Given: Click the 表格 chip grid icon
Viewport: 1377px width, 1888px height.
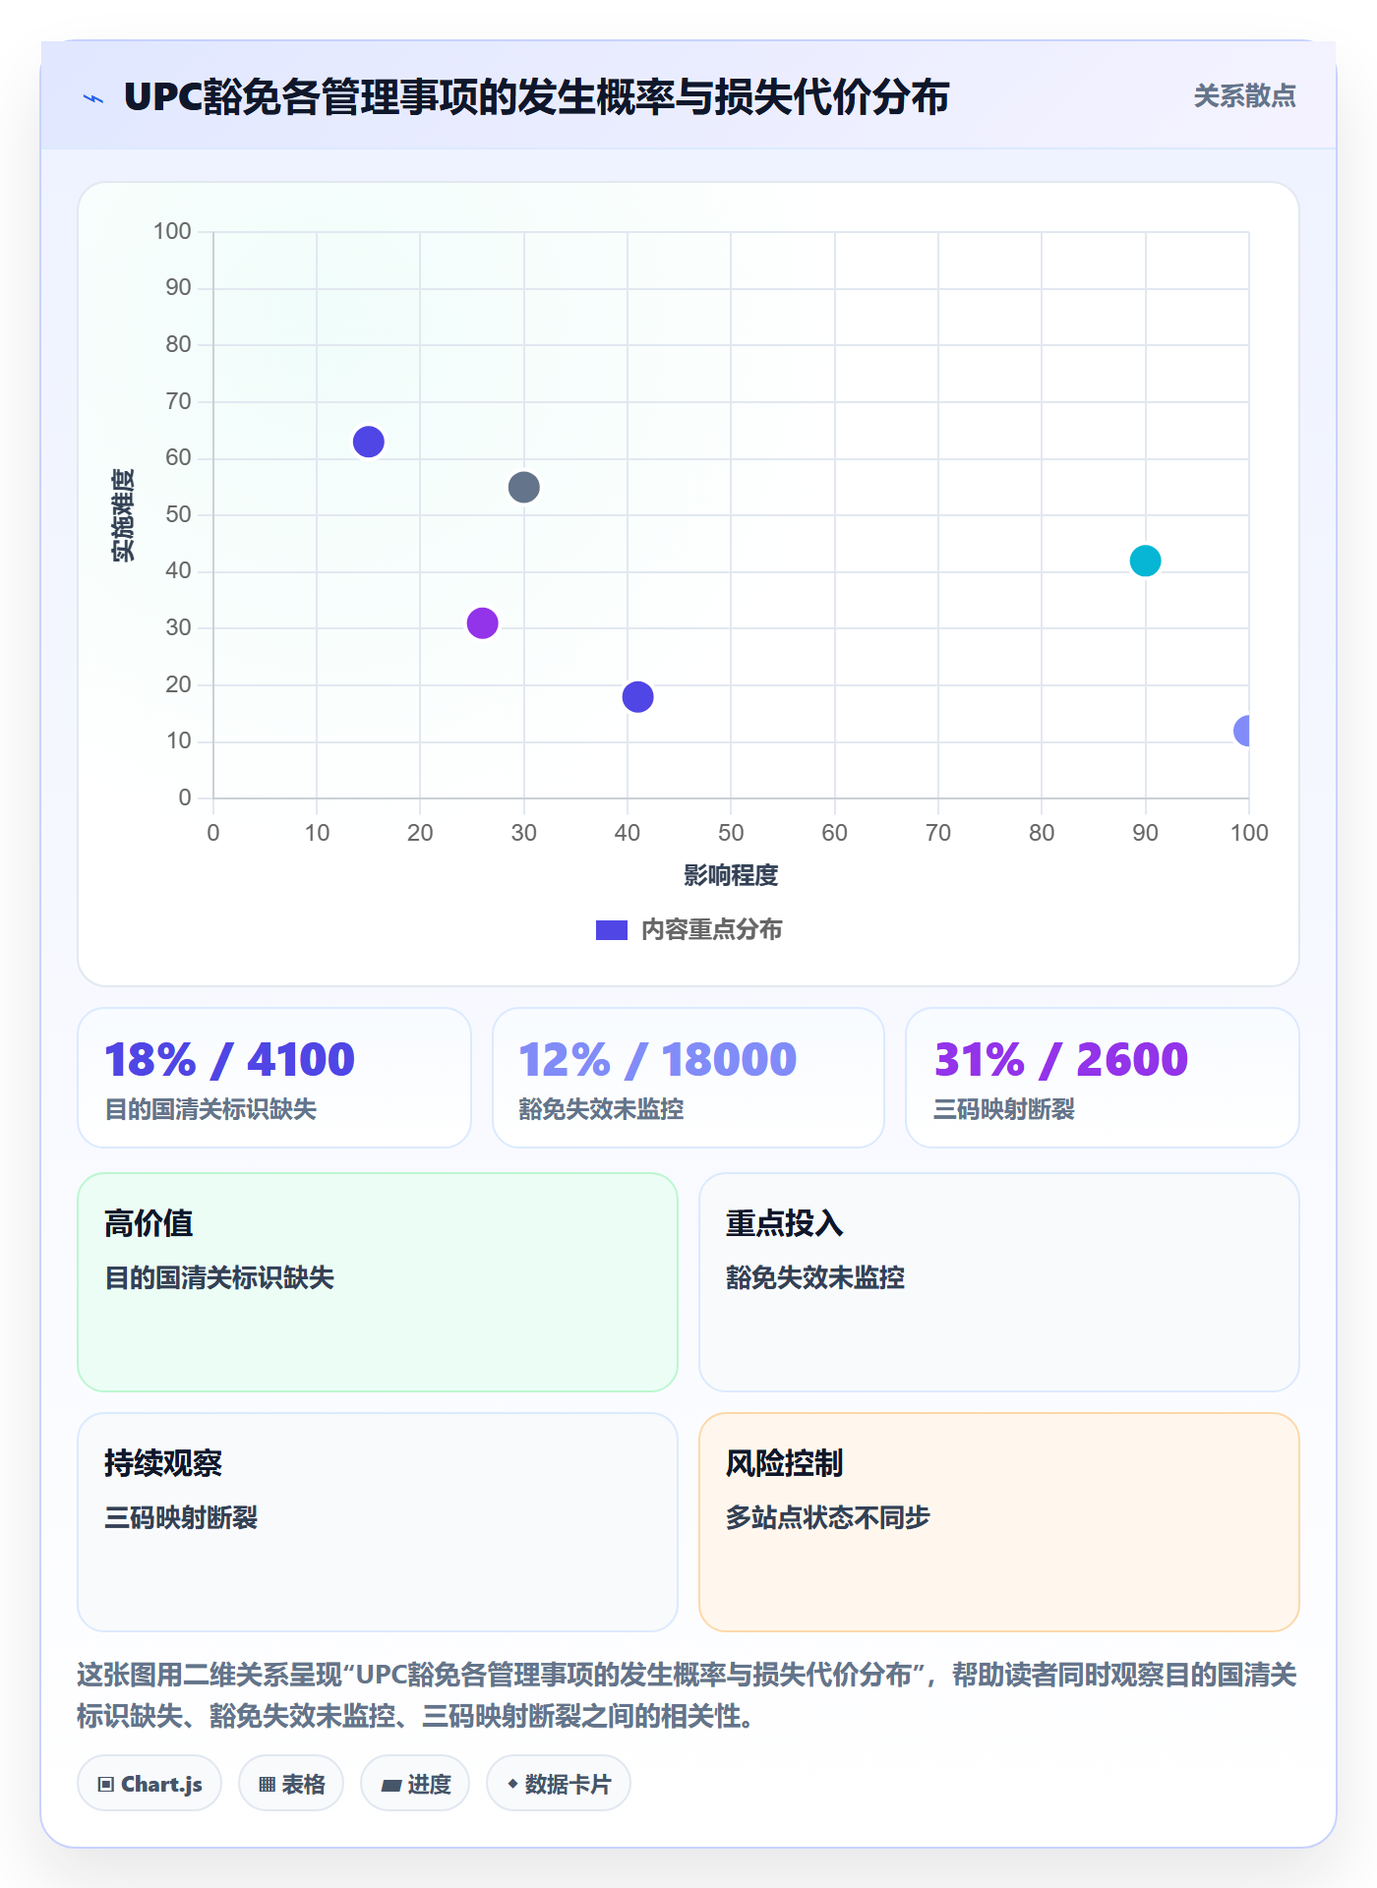Looking at the screenshot, I should pyautogui.click(x=267, y=1785).
